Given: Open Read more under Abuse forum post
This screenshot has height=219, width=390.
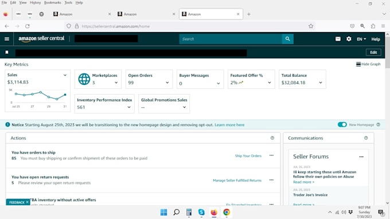Looking at the screenshot, I should [x=303, y=182].
